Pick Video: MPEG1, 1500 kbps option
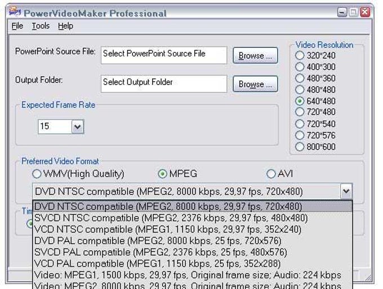 (193, 275)
